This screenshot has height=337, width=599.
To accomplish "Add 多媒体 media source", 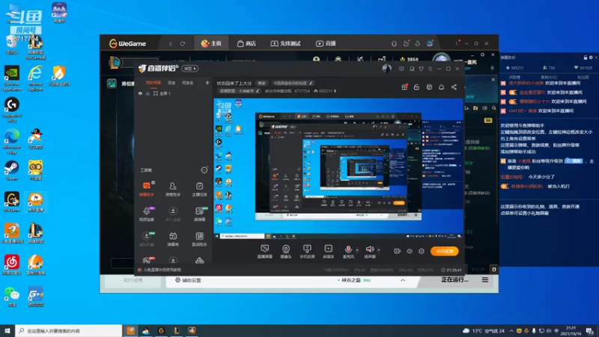I will point(328,252).
